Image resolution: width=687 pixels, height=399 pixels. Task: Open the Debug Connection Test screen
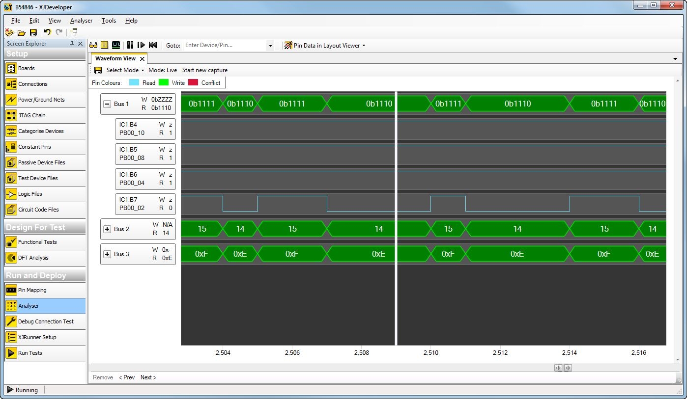pyautogui.click(x=45, y=321)
